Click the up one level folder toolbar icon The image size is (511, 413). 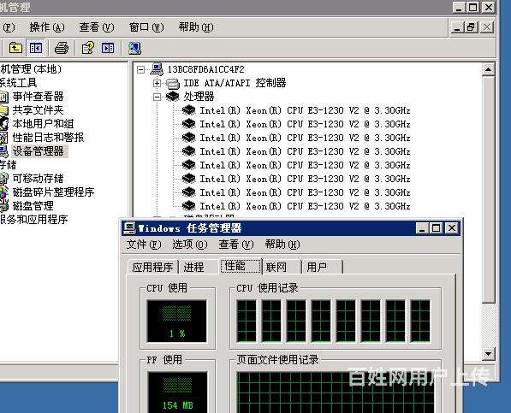click(15, 48)
